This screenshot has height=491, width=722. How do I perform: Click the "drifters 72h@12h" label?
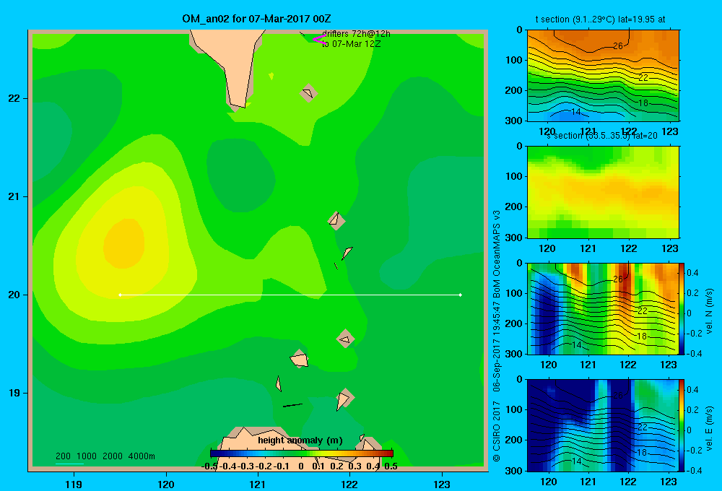(357, 34)
